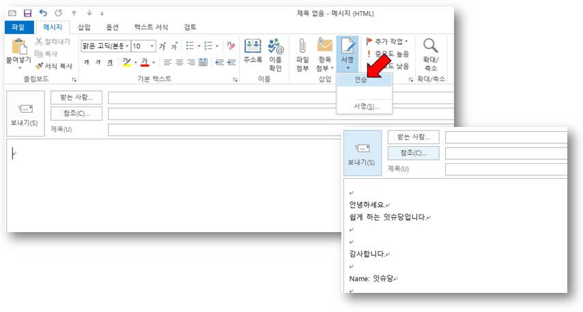This screenshot has height=312, width=583.
Task: Click the paste (붙여넣기) clipboard icon
Action: pyautogui.click(x=18, y=47)
